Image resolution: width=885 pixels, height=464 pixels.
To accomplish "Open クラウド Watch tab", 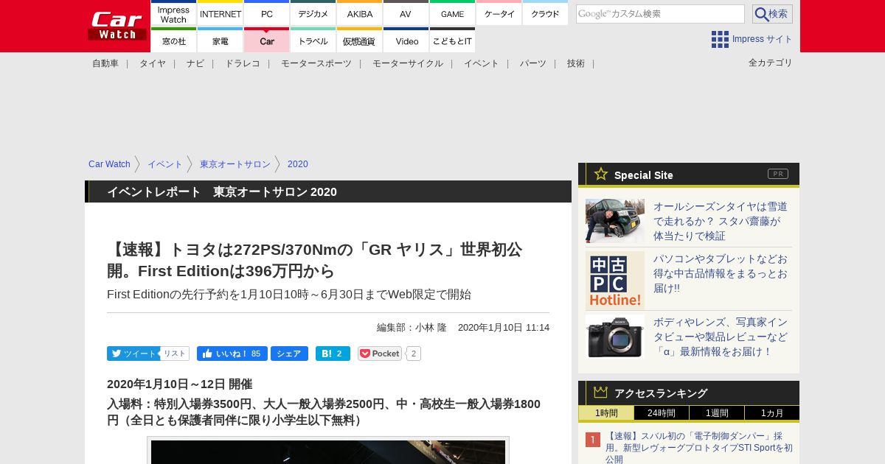I will tap(545, 13).
